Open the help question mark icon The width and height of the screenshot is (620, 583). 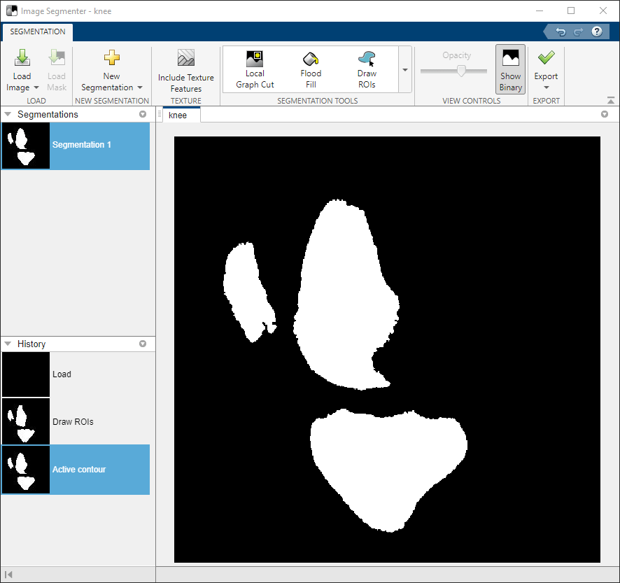597,31
